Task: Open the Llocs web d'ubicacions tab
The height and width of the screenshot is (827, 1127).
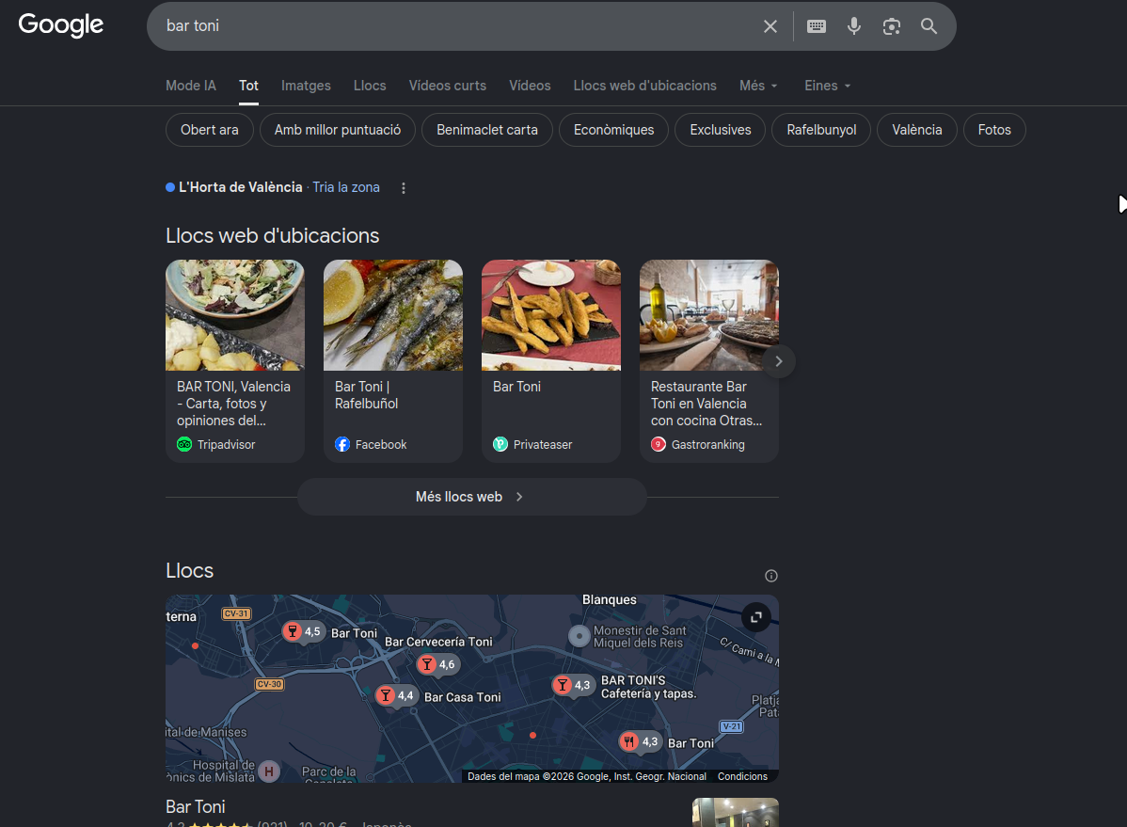Action: coord(644,86)
